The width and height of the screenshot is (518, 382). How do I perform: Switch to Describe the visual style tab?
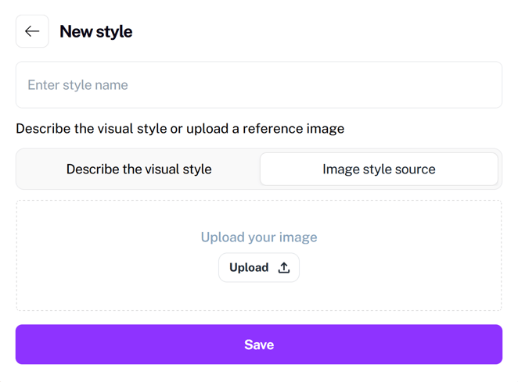point(138,170)
